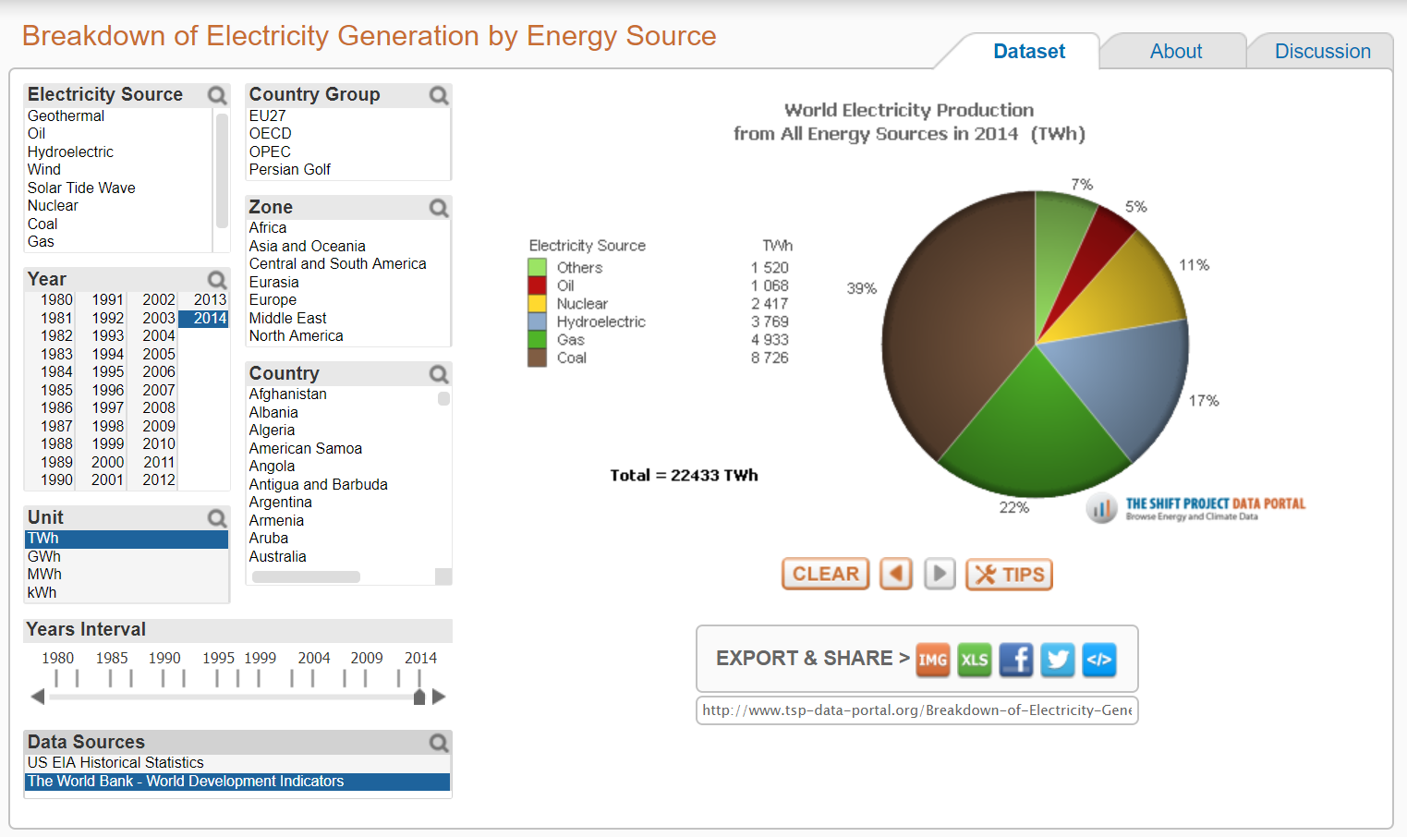Choose Nuclear in Electricity Source list

click(x=53, y=205)
